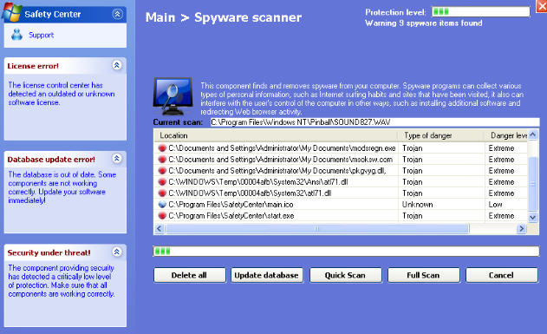
Task: Click red threat icon for modsregn.exe row
Action: (162, 148)
